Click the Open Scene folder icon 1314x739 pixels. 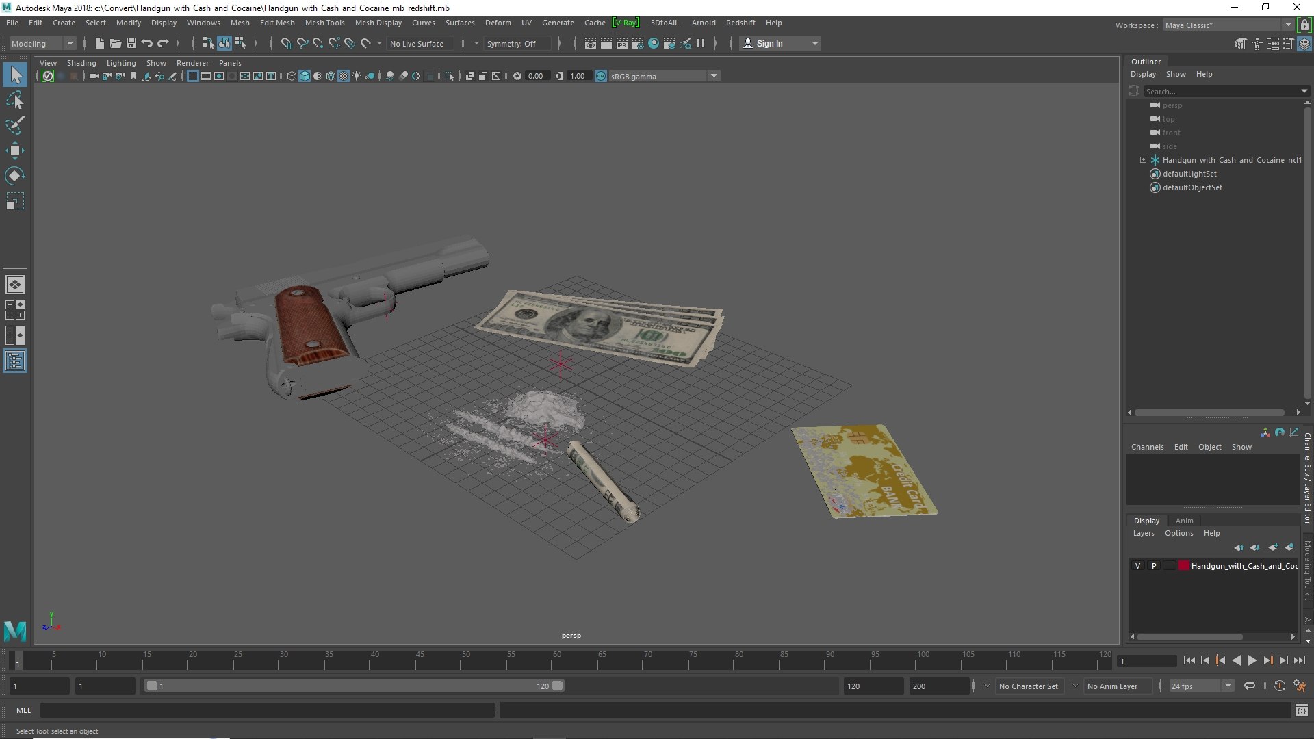click(x=116, y=43)
